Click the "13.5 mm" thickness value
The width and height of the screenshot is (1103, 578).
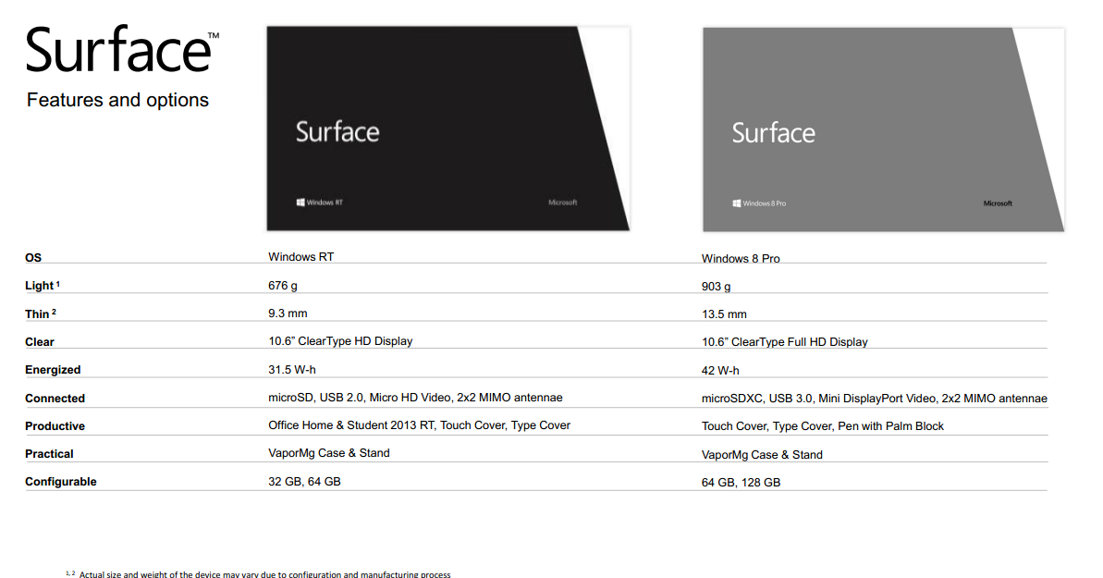(724, 314)
